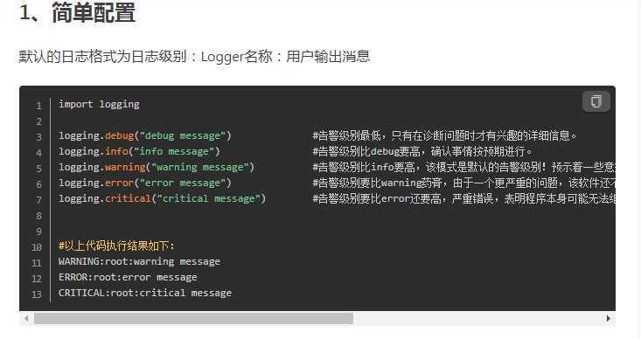Click the "CRITICAL:root:critical message" output line
641x339 pixels.
tap(144, 293)
